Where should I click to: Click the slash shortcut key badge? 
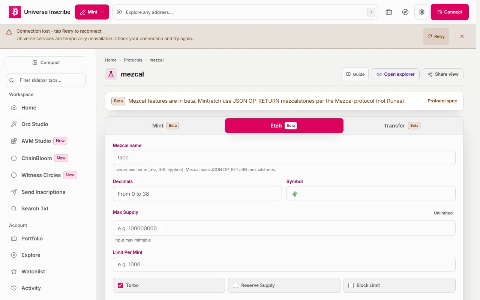coord(371,12)
